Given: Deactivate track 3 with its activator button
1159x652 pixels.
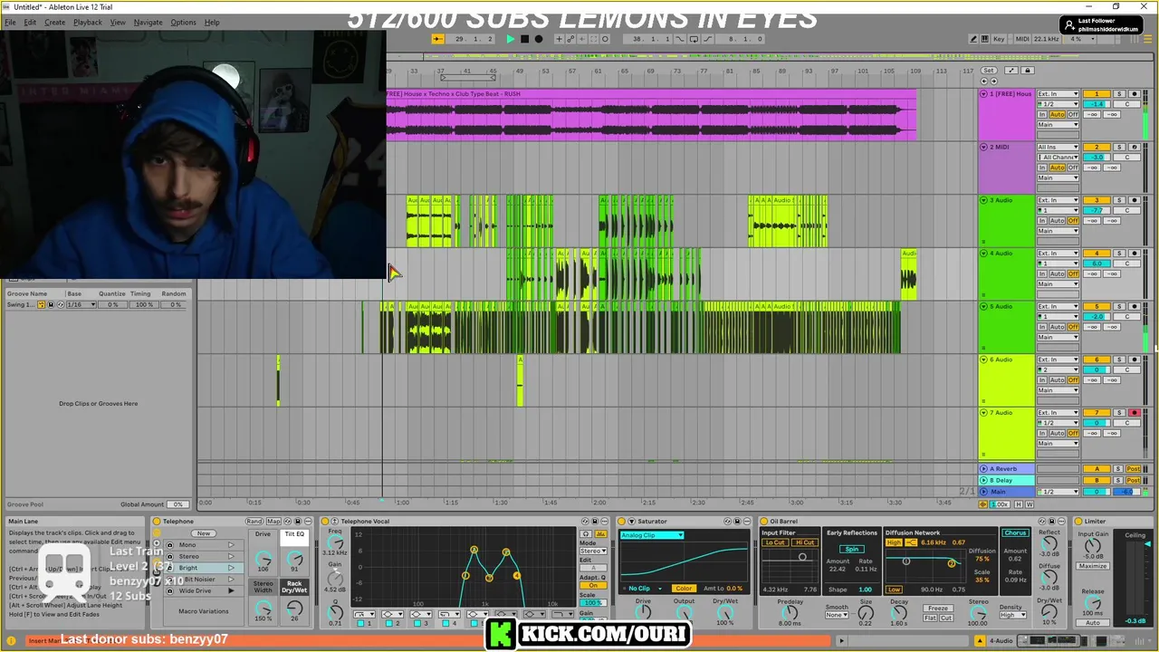Looking at the screenshot, I should [1097, 200].
